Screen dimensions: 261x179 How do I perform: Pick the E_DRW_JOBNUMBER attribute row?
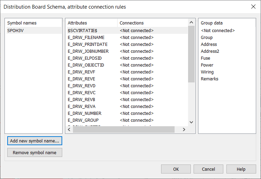(x=88, y=51)
